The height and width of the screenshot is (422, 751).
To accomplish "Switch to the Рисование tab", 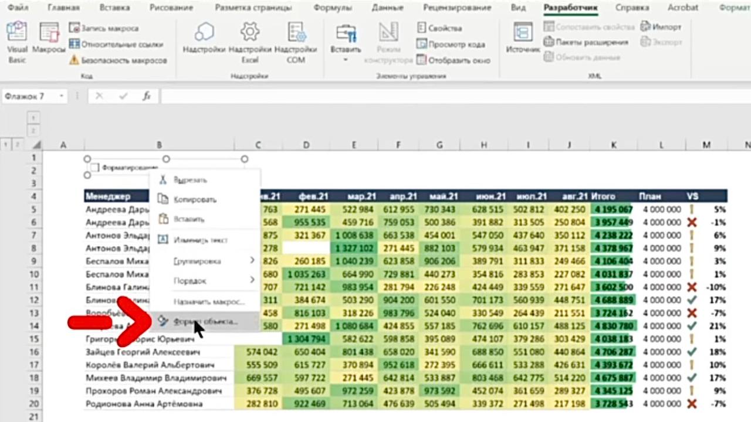I will click(x=171, y=8).
